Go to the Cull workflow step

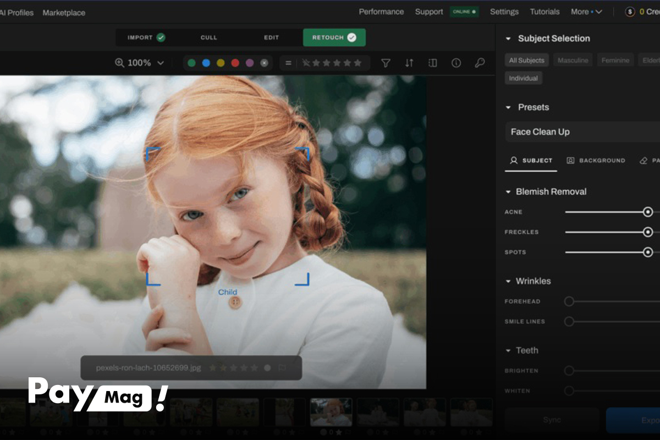tap(209, 37)
